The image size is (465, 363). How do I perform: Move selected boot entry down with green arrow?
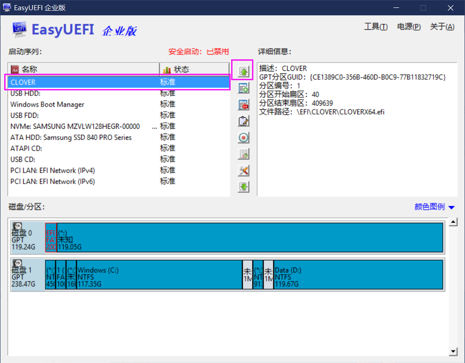coord(243,187)
